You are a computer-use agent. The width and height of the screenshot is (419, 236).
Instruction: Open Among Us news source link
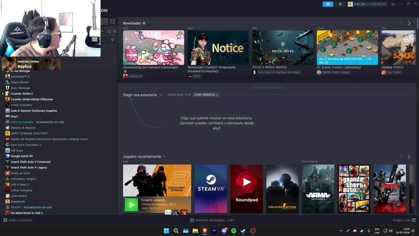[133, 76]
